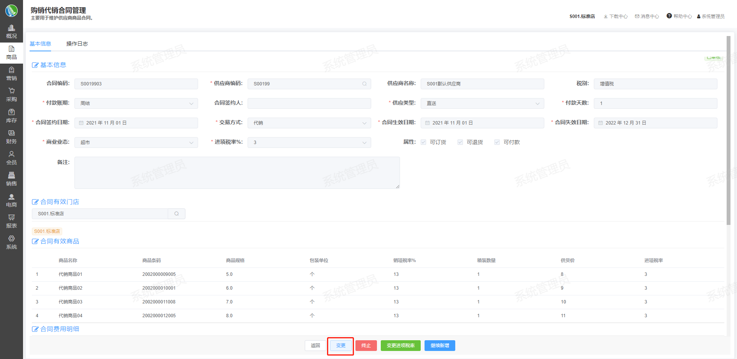Click barcode 2002000009005
Screen dimensions: 737x359
click(159, 274)
